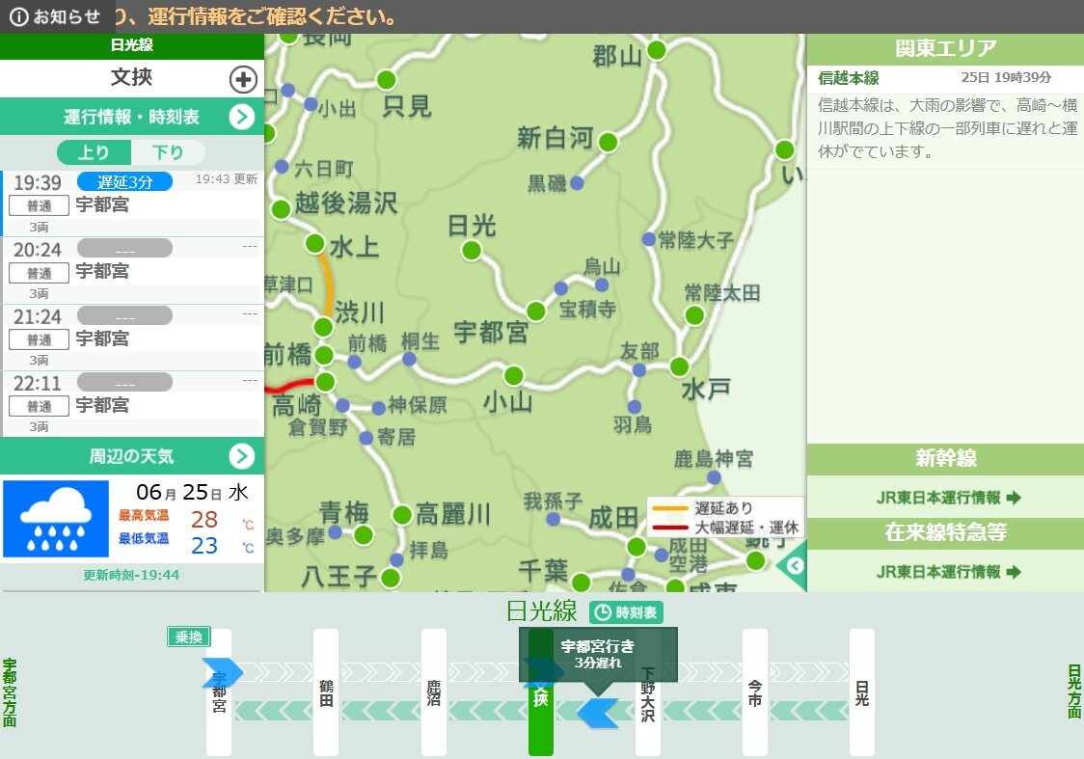Click the 宇都宮方面 direction label
1084x759 pixels.
click(x=10, y=692)
